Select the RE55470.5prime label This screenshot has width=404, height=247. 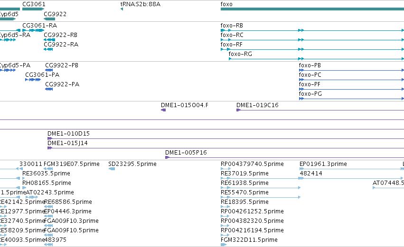[244, 192]
